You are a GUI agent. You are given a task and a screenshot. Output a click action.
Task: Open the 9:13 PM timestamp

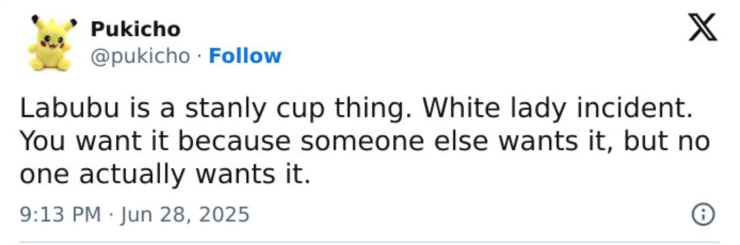pyautogui.click(x=60, y=214)
